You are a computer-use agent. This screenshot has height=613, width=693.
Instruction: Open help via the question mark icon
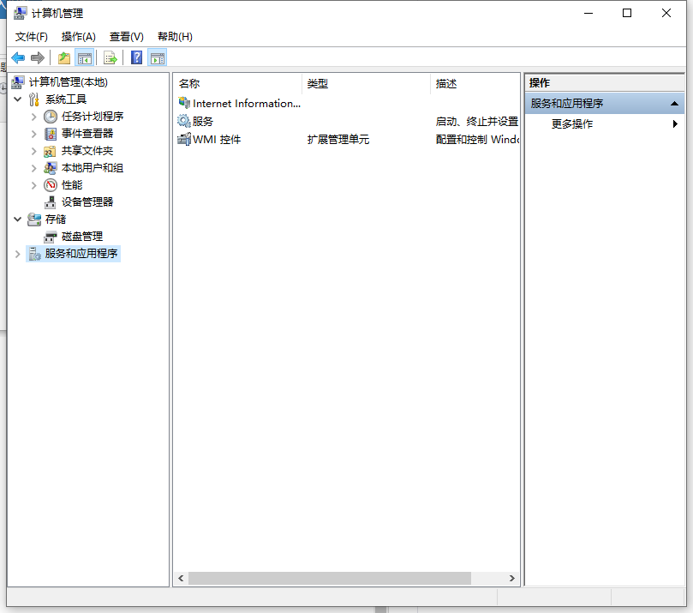tap(137, 57)
